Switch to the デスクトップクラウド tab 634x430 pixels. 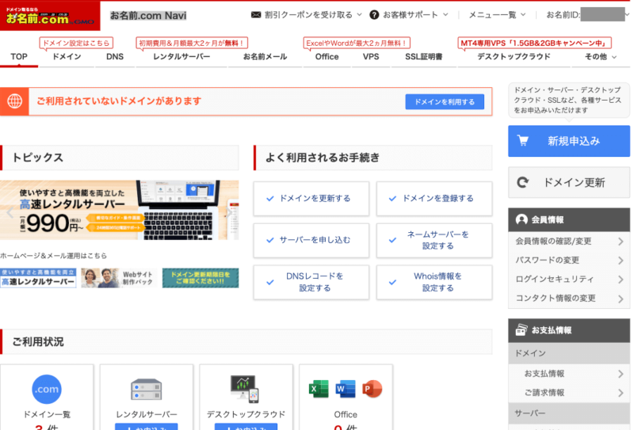pos(514,57)
